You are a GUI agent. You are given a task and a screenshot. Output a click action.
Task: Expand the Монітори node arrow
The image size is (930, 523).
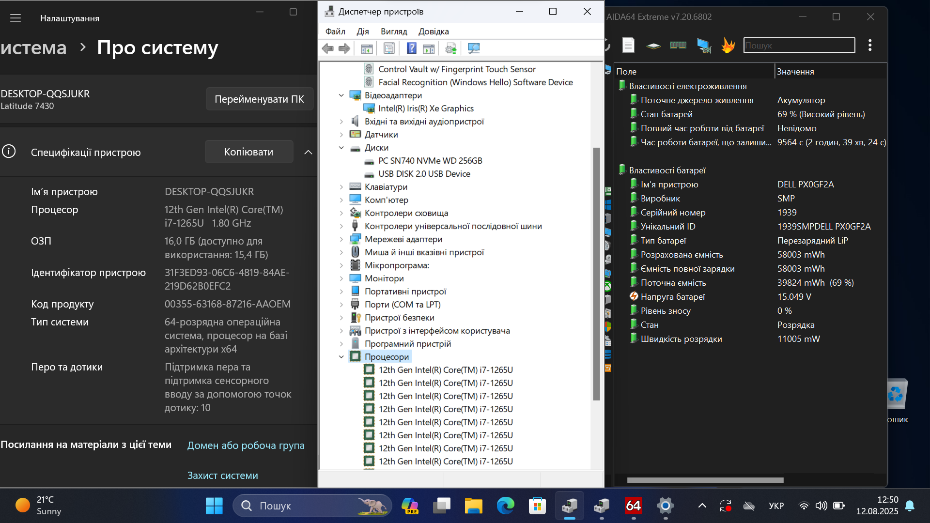click(x=341, y=278)
